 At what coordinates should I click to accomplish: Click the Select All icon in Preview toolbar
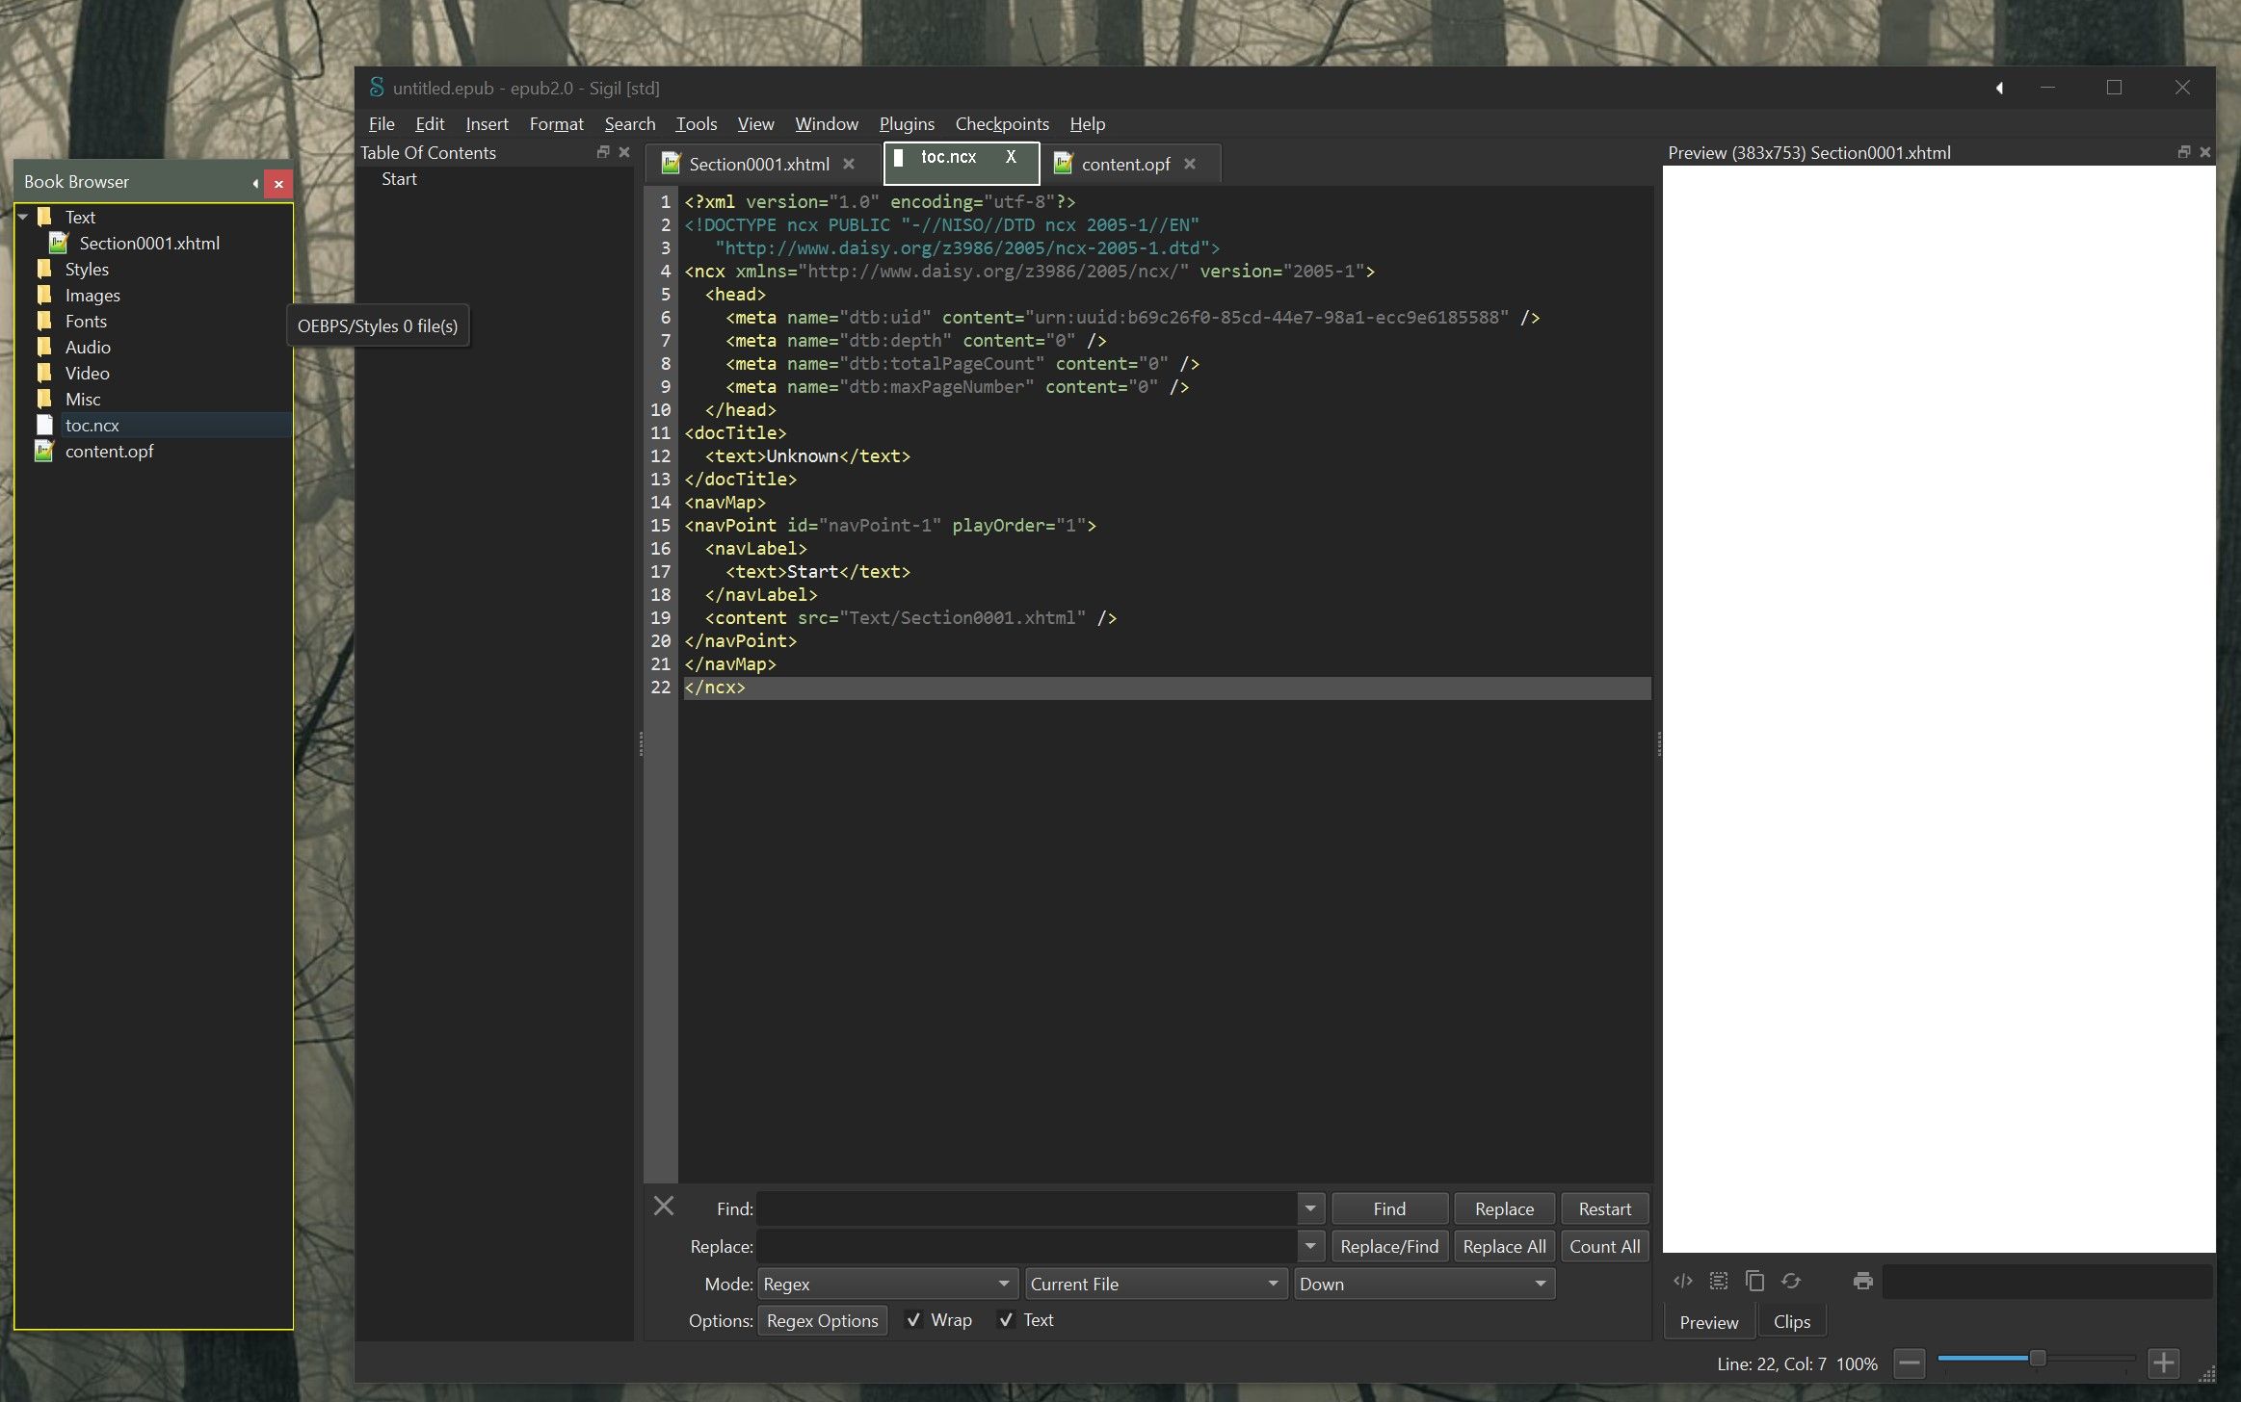[1718, 1281]
